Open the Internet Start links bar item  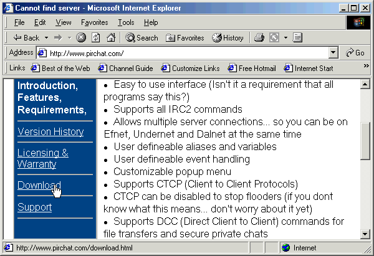click(308, 69)
